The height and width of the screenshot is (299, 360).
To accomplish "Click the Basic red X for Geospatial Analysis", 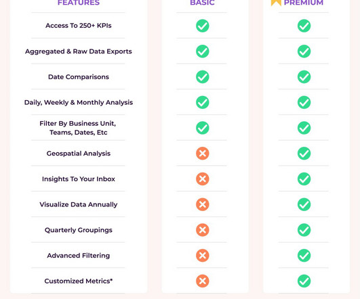I will (x=203, y=154).
